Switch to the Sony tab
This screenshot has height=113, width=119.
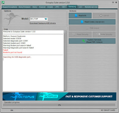coord(35,7)
